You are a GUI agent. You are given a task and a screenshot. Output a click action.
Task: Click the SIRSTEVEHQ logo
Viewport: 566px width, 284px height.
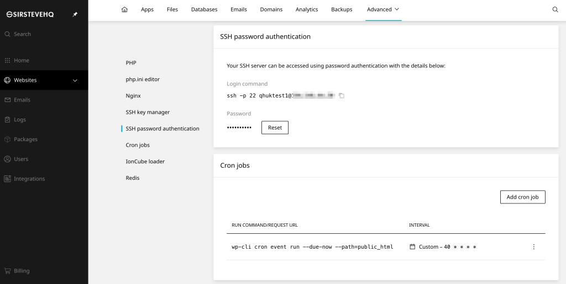pyautogui.click(x=30, y=14)
